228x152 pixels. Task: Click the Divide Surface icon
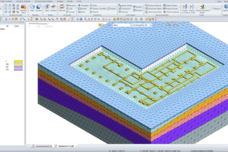tap(54, 8)
